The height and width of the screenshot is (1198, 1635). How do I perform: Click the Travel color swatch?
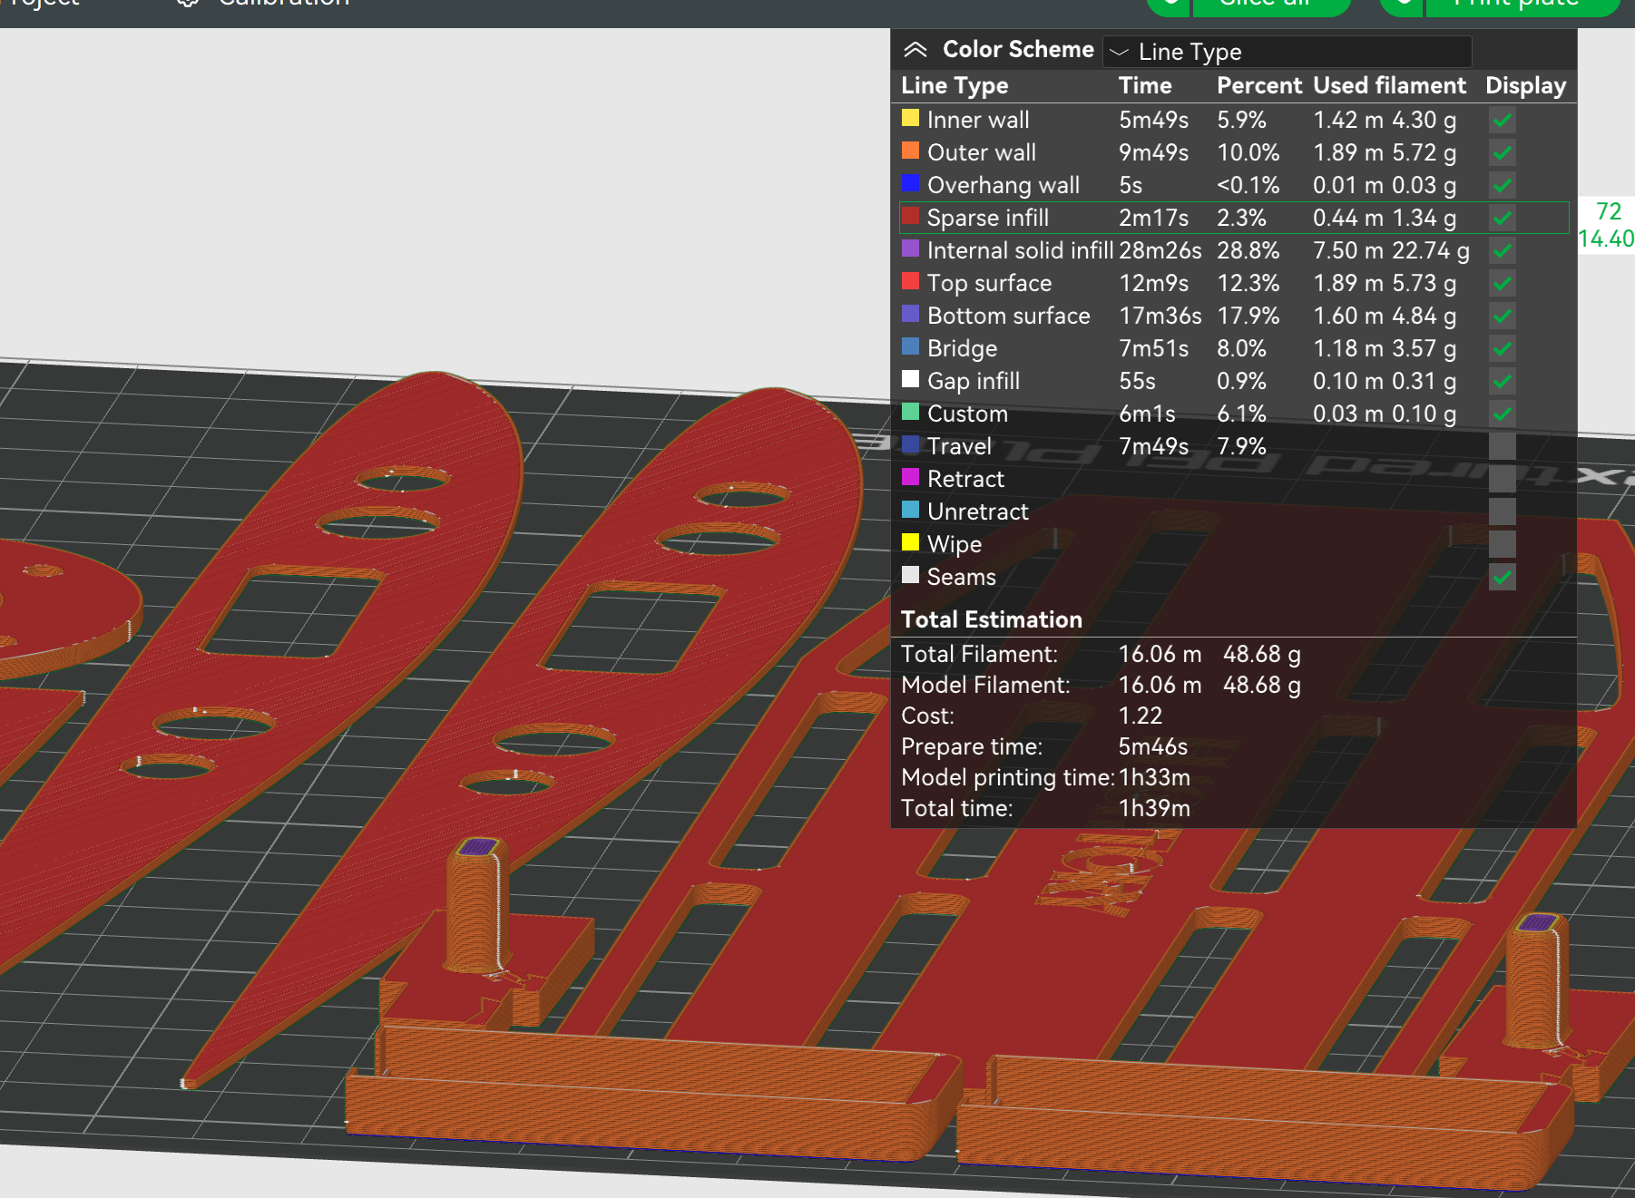(x=910, y=444)
